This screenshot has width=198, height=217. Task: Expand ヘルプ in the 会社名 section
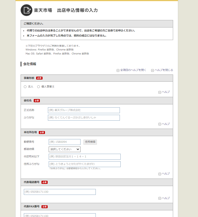pyautogui.click(x=164, y=124)
